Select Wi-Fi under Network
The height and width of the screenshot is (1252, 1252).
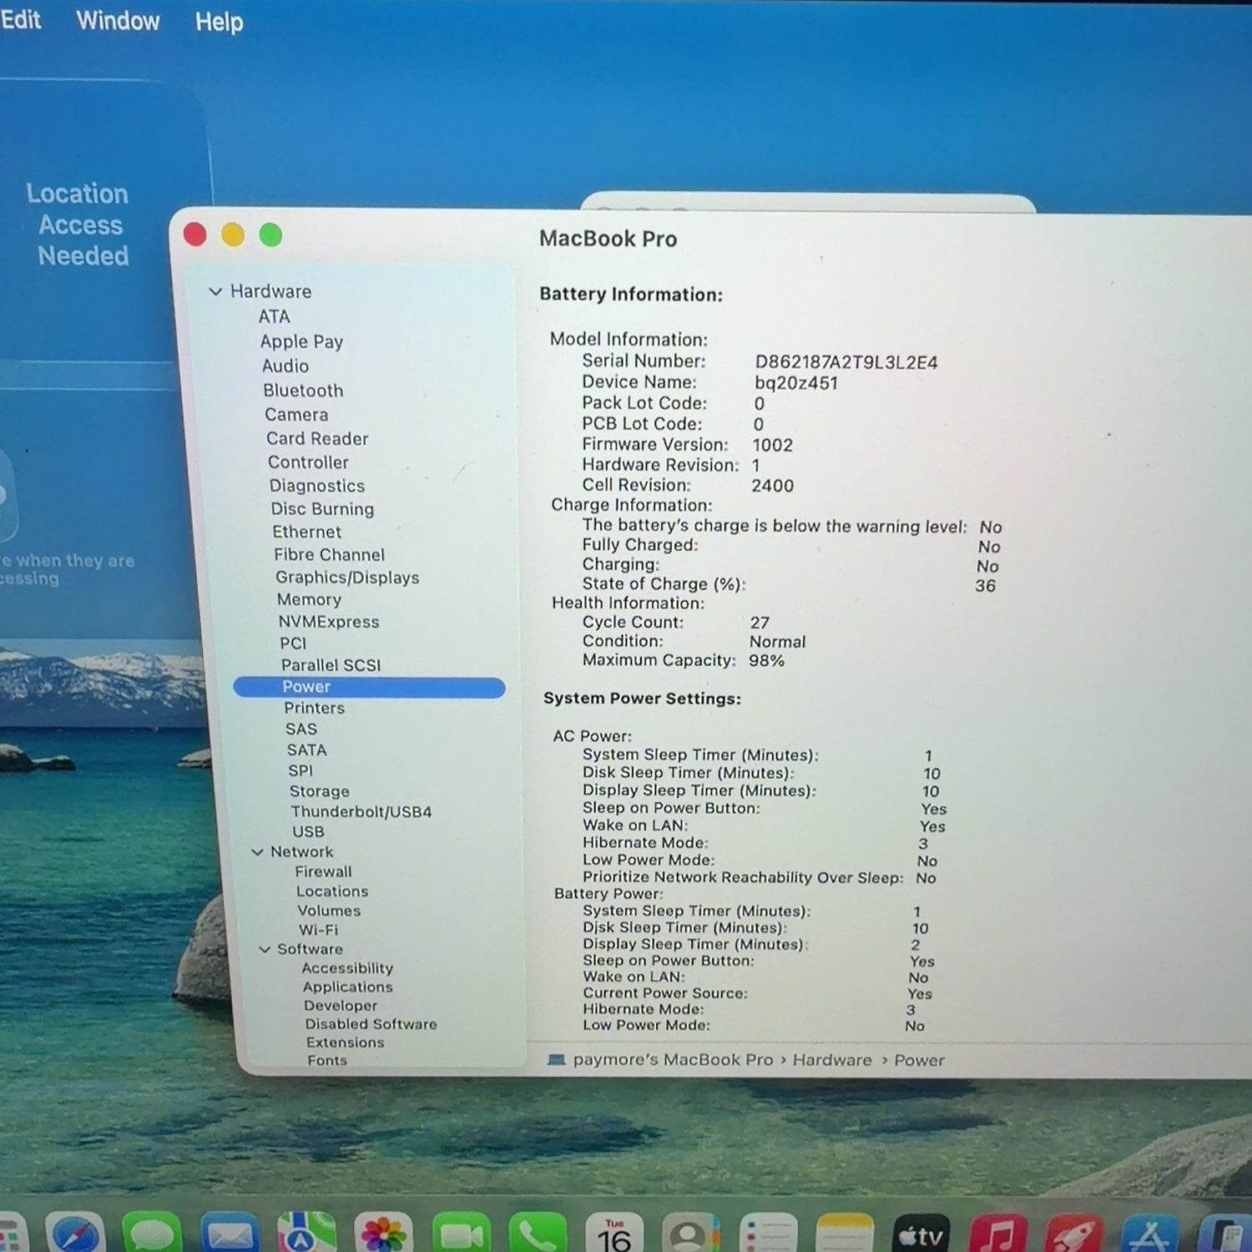[318, 930]
